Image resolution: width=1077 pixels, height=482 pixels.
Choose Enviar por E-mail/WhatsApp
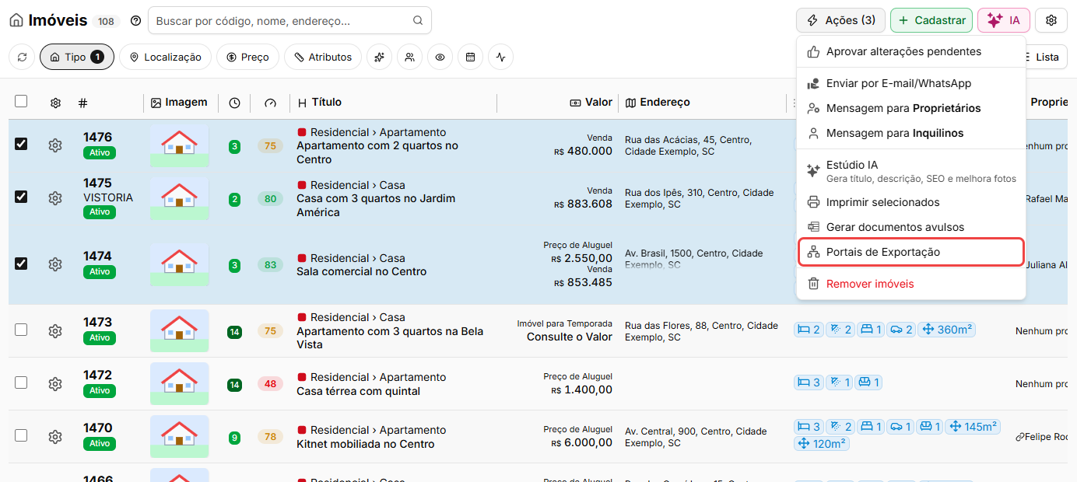click(911, 83)
